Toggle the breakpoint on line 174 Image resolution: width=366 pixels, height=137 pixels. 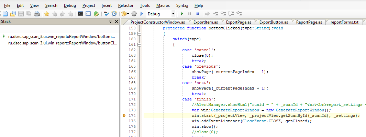124,115
